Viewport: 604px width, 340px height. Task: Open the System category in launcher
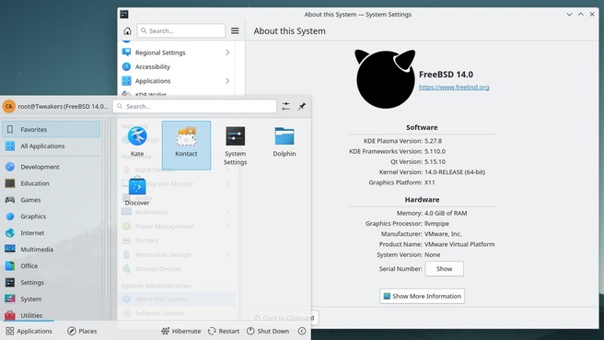pos(52,299)
